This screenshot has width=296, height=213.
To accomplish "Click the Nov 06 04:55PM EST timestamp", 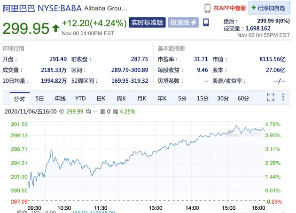I will point(264,35).
